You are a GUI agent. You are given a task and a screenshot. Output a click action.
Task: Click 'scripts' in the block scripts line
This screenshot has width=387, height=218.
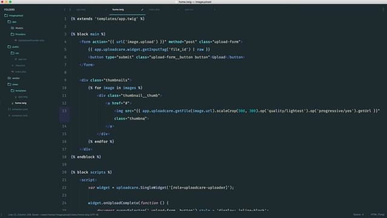(x=98, y=172)
